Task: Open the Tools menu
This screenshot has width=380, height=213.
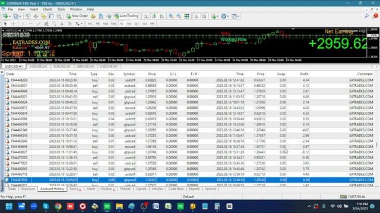Action: click(x=61, y=9)
